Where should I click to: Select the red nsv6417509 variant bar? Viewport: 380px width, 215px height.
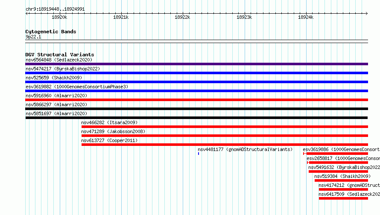(x=343, y=198)
